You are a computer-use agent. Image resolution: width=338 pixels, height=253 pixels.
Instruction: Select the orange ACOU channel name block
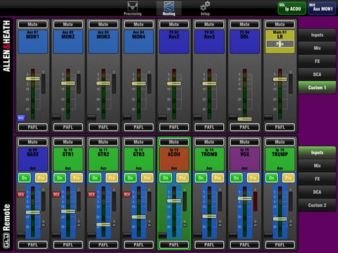[174, 159]
